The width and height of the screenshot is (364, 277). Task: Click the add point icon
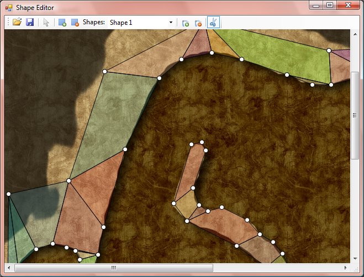[x=186, y=23]
